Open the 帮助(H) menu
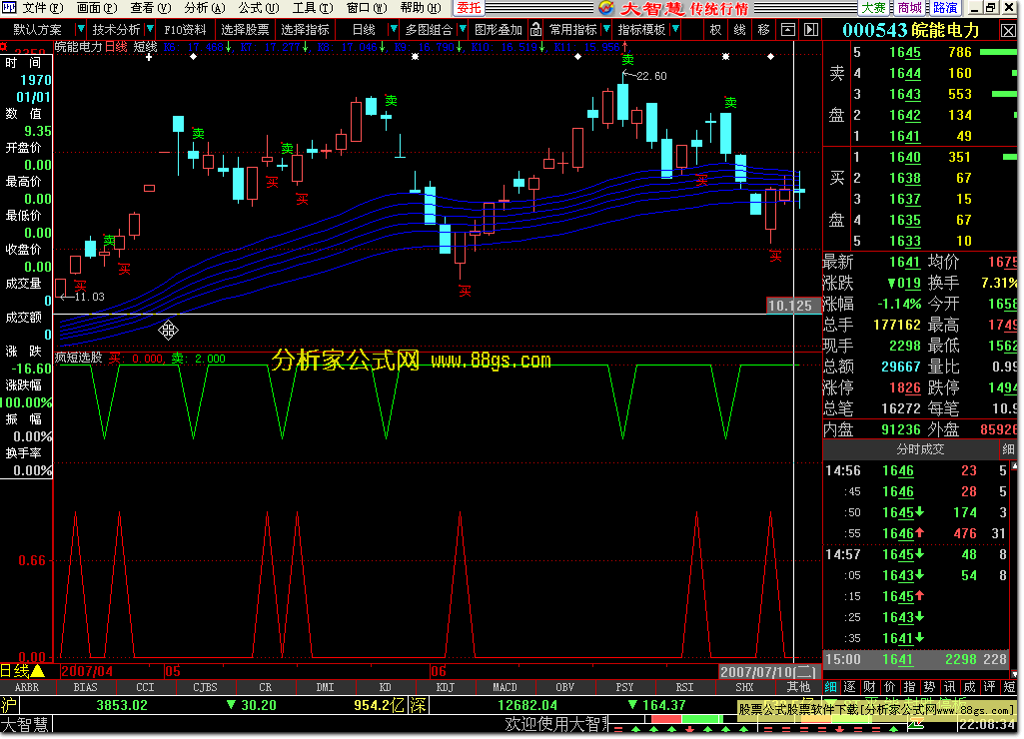1024x739 pixels. 421,8
